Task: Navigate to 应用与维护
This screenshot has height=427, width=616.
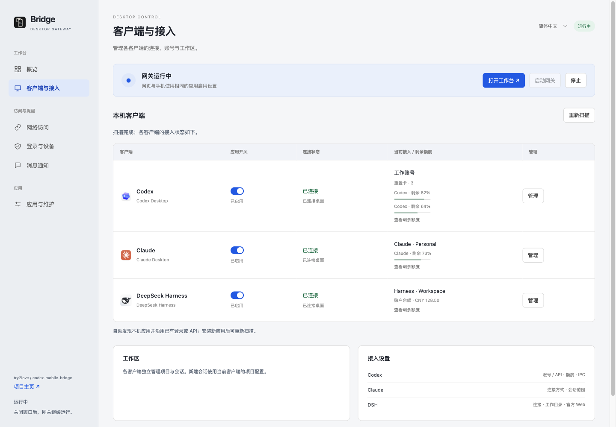Action: pos(49,205)
